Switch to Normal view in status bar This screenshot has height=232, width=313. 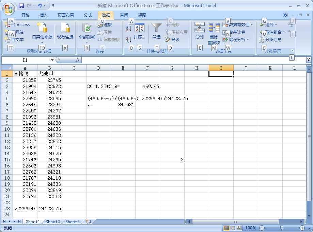(x=226, y=228)
